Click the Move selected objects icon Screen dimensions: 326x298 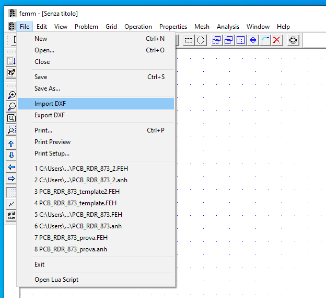click(x=216, y=40)
